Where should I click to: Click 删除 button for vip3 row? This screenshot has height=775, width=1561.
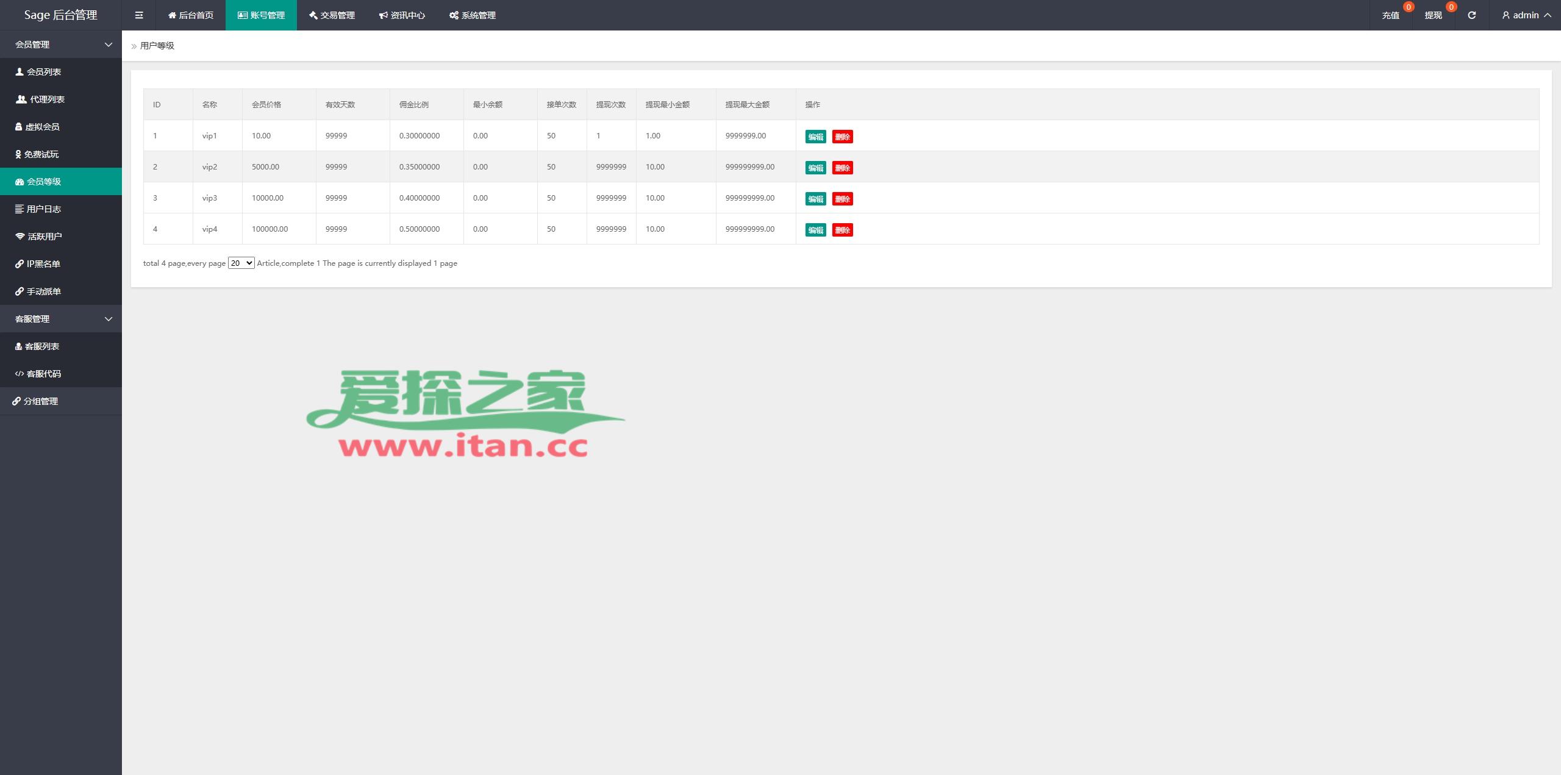(x=842, y=199)
